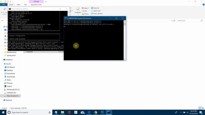The width and height of the screenshot is (205, 115).
Task: Click the cmd.exe title bar icon
Action: (66, 18)
